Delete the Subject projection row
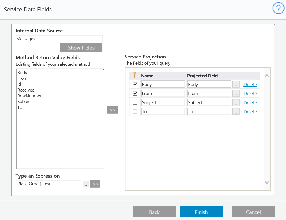The height and width of the screenshot is (220, 286). [250, 103]
